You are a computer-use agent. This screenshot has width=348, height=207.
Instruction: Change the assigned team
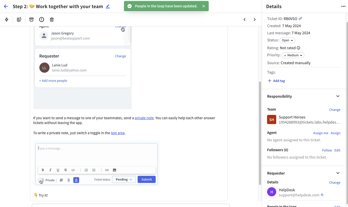(335, 110)
